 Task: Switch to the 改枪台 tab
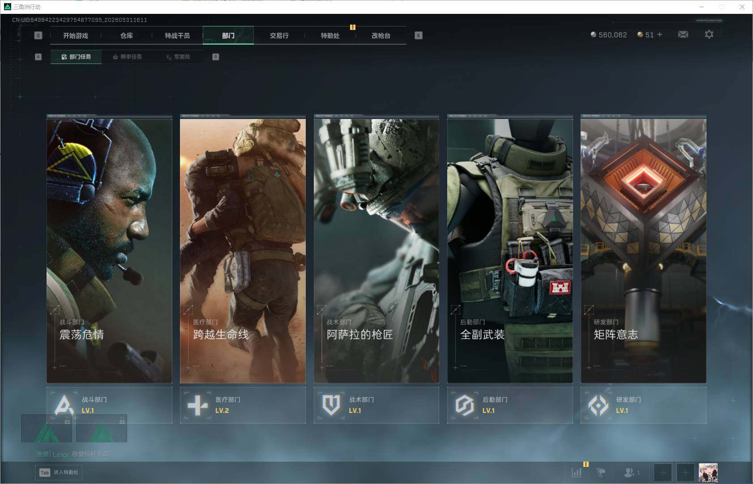coord(381,36)
